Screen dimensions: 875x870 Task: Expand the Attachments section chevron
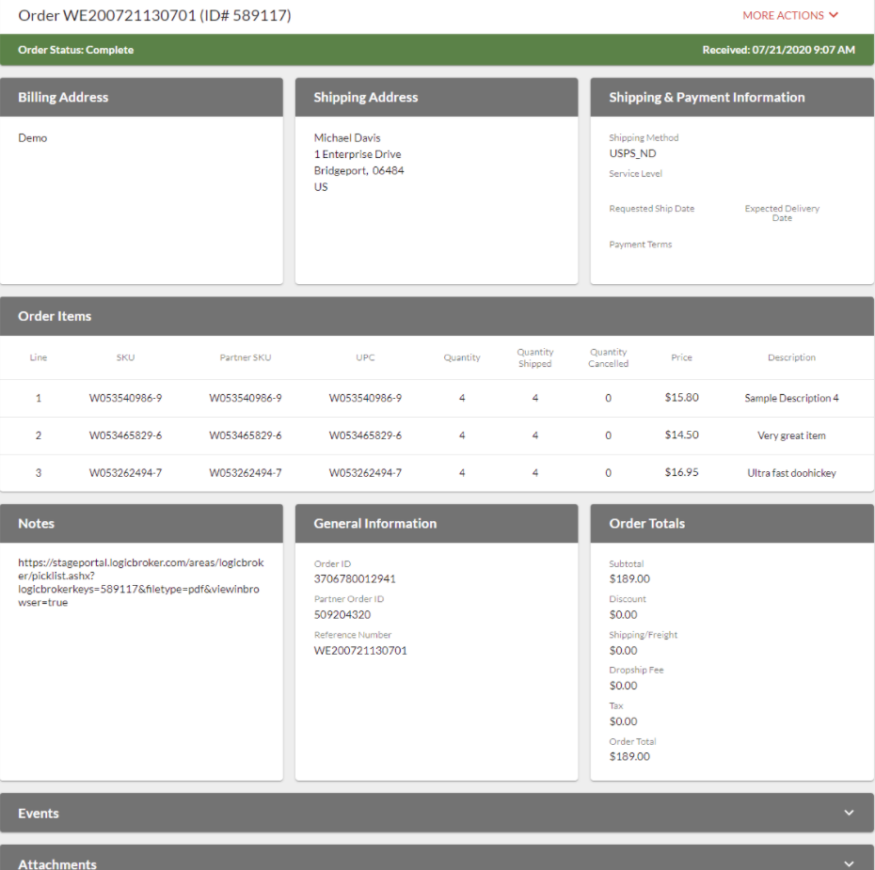[x=849, y=863]
